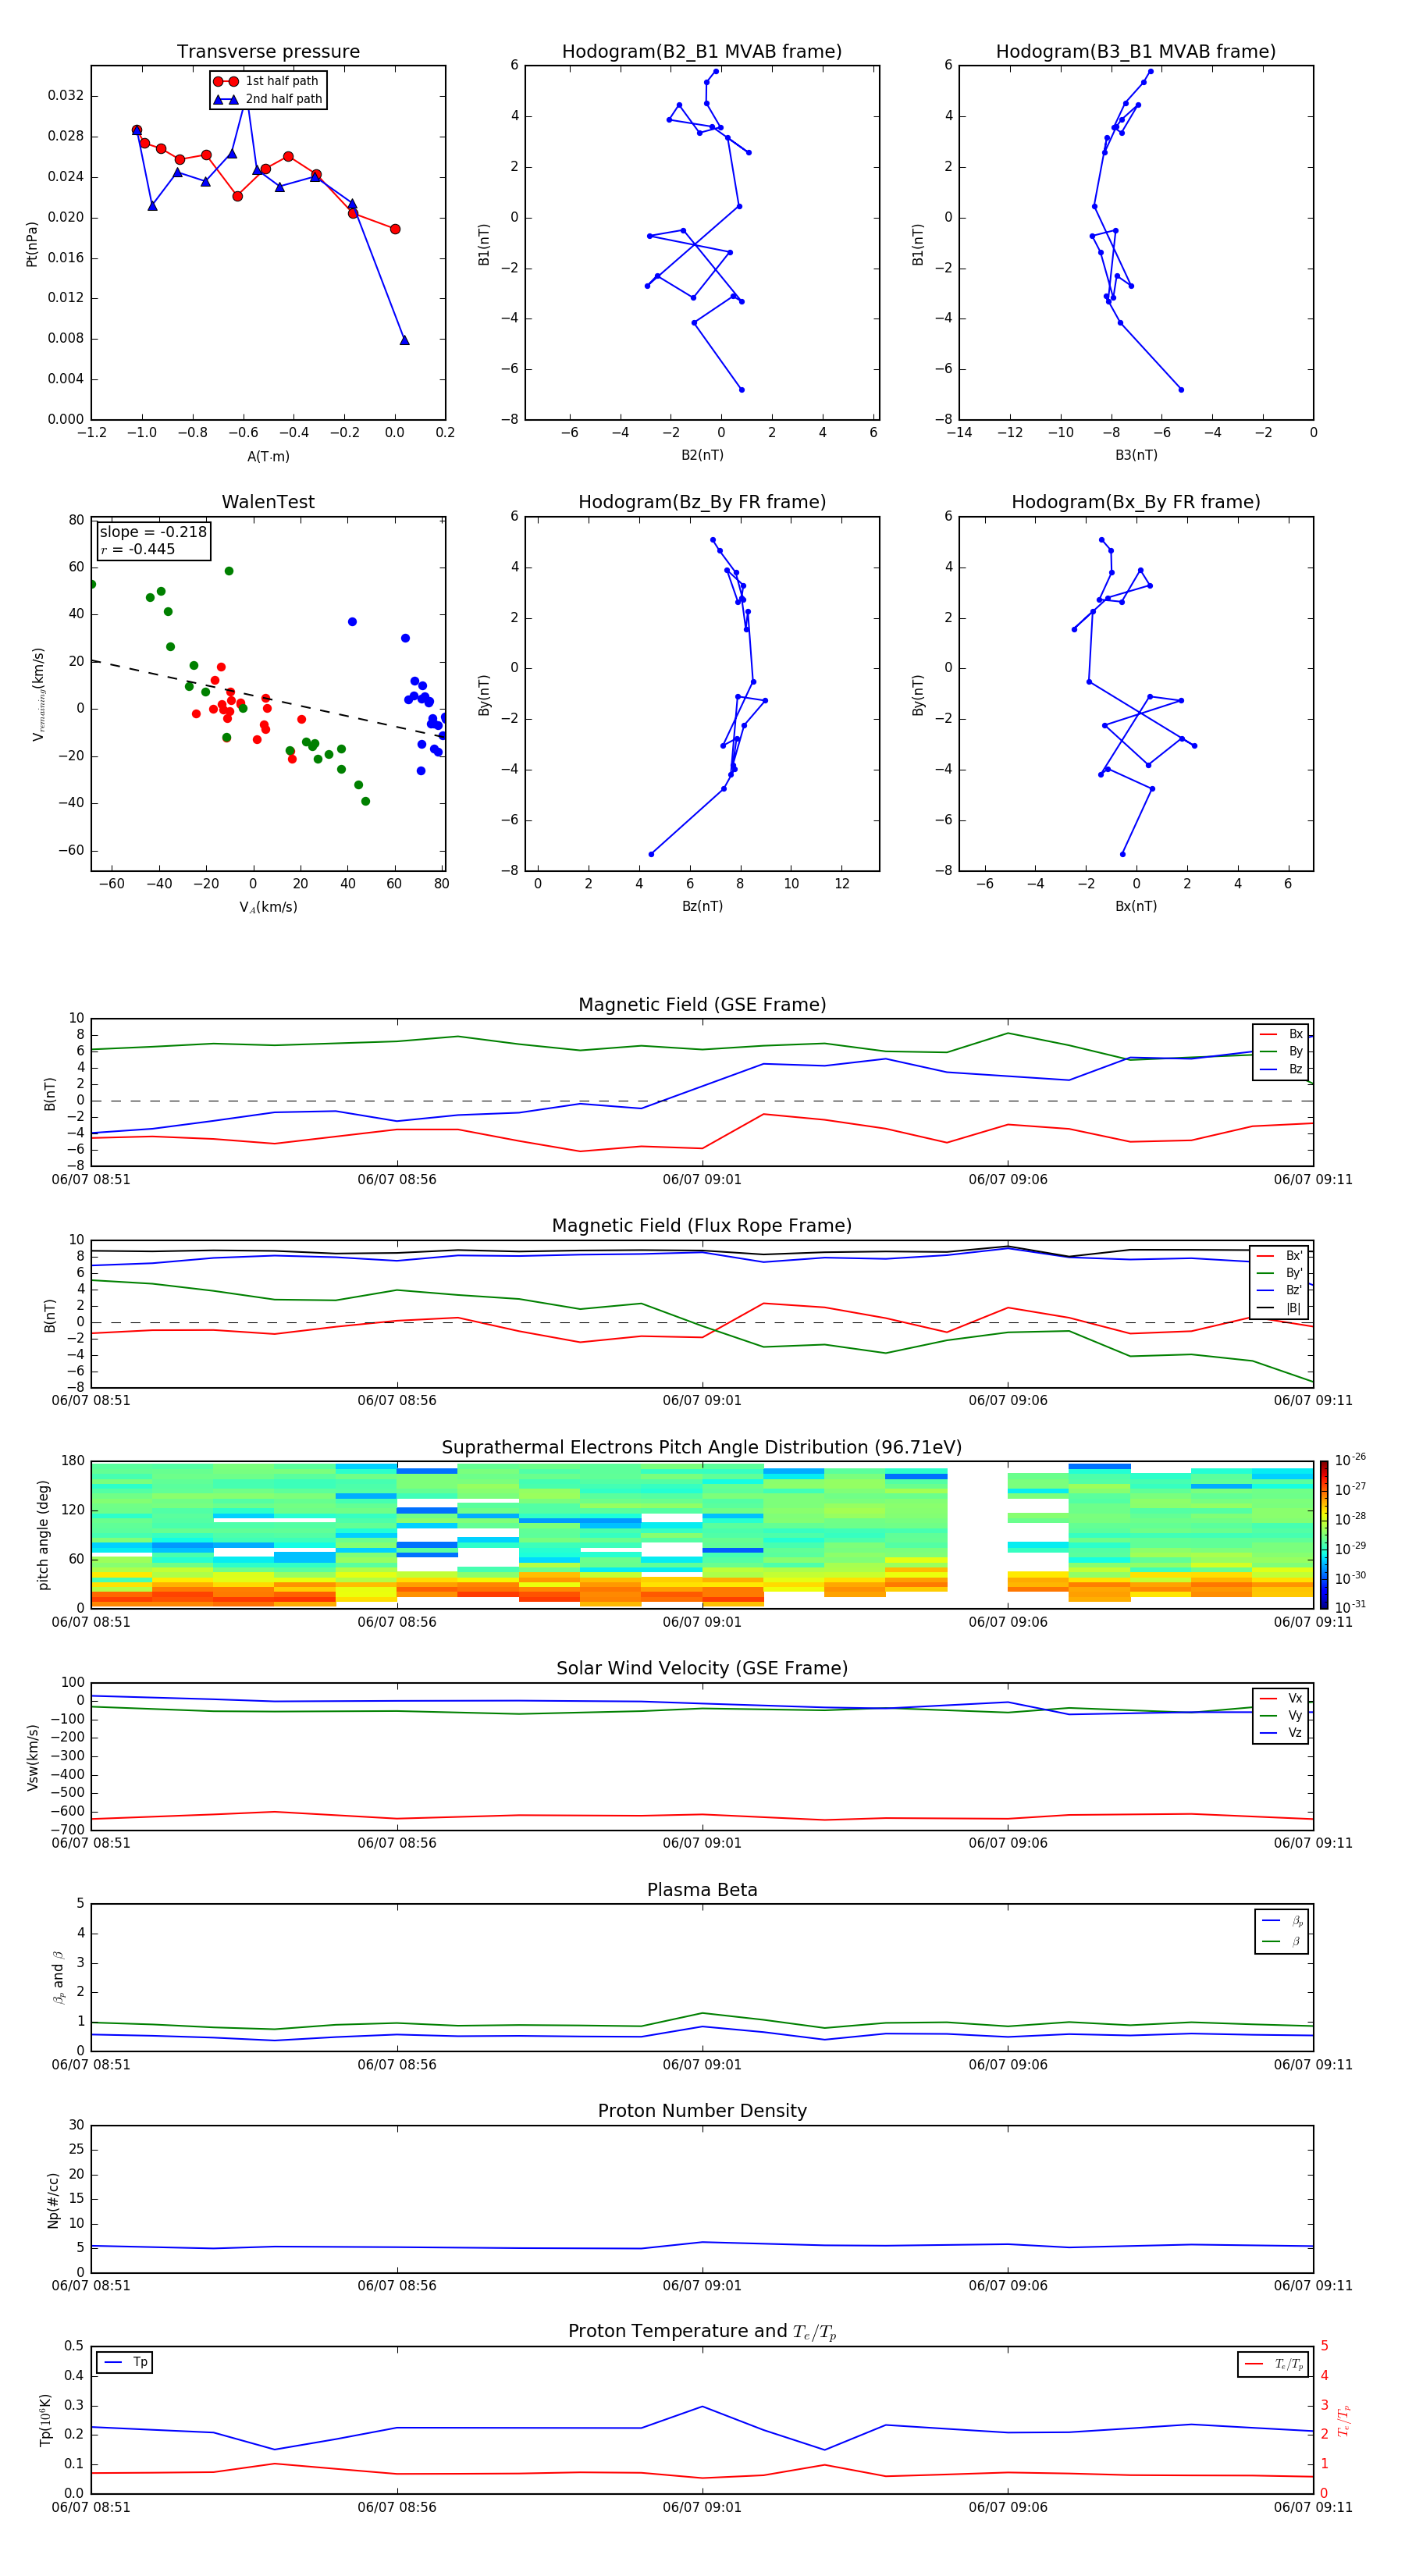Screen dimensions: 1405x2576
Task: Click the 'slope = -0.218' annotation
Action: pyautogui.click(x=153, y=532)
